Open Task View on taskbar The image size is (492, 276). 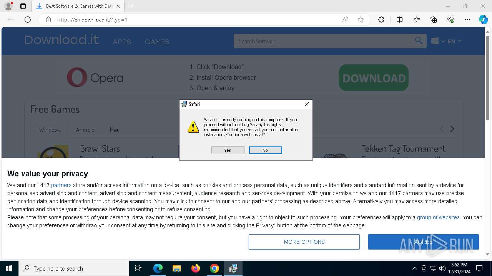coord(138,268)
